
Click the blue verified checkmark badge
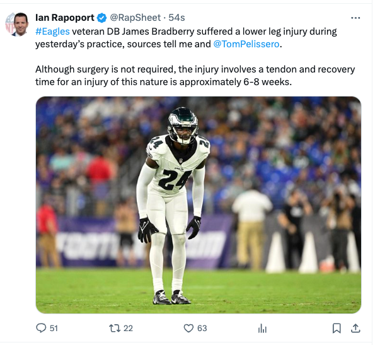point(102,18)
